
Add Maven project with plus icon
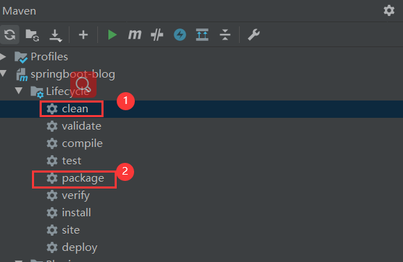83,35
